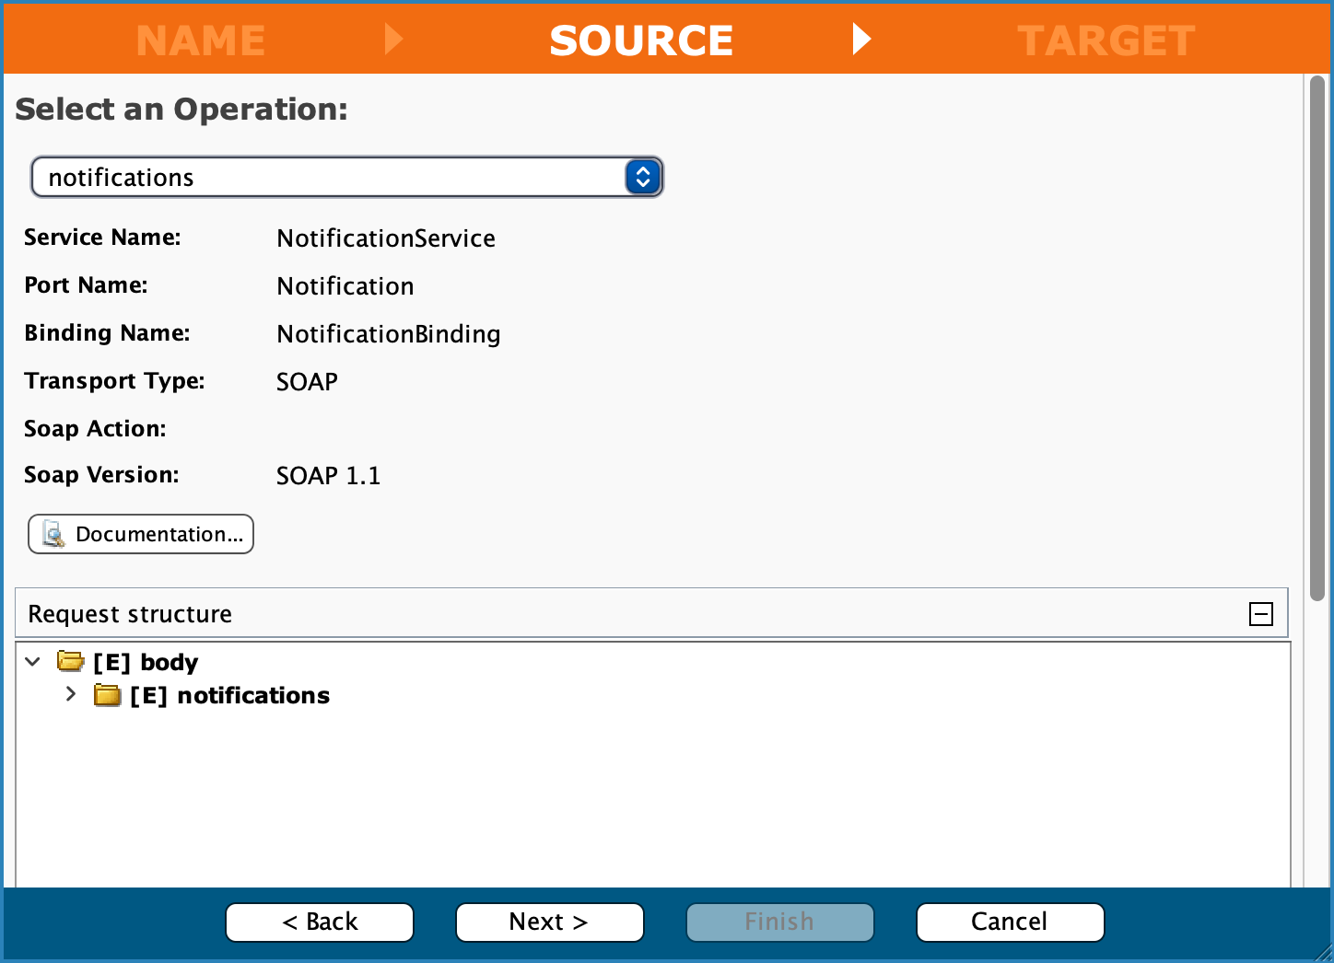Click the vertical scrollbar thumb

[x=1316, y=341]
